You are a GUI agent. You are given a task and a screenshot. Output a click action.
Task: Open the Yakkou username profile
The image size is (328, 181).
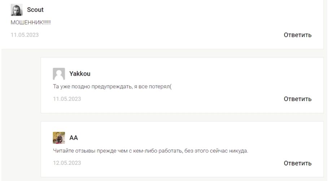coord(80,74)
